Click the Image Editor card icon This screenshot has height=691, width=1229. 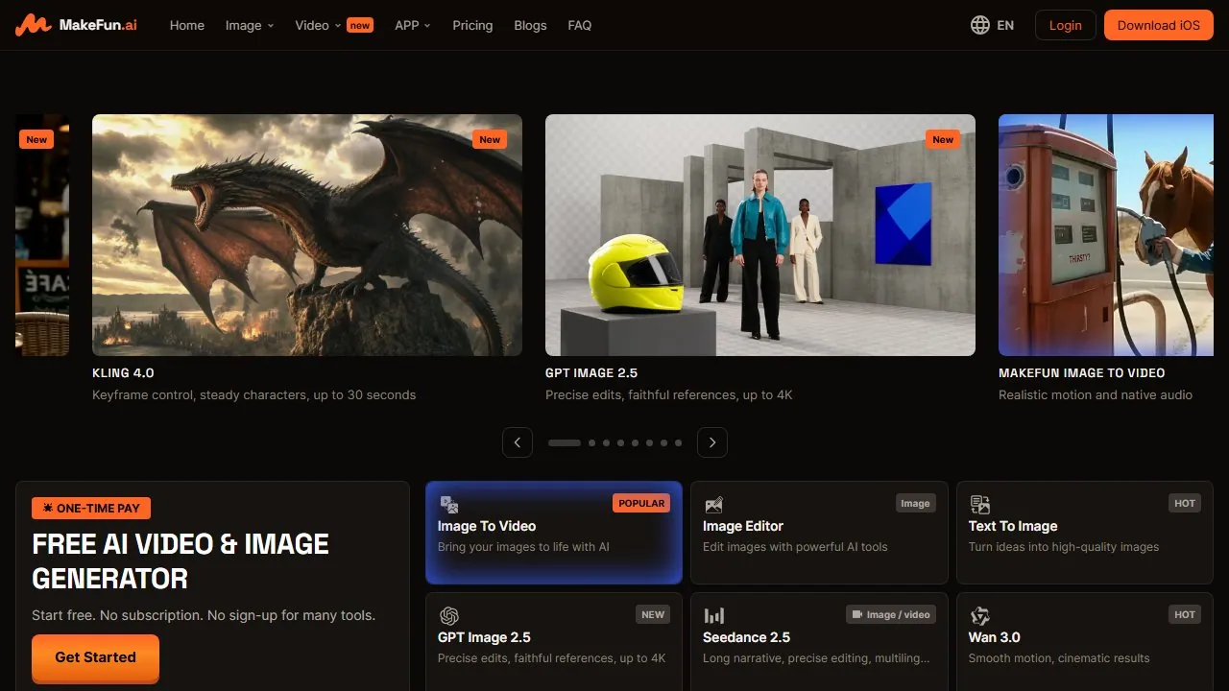tap(713, 505)
